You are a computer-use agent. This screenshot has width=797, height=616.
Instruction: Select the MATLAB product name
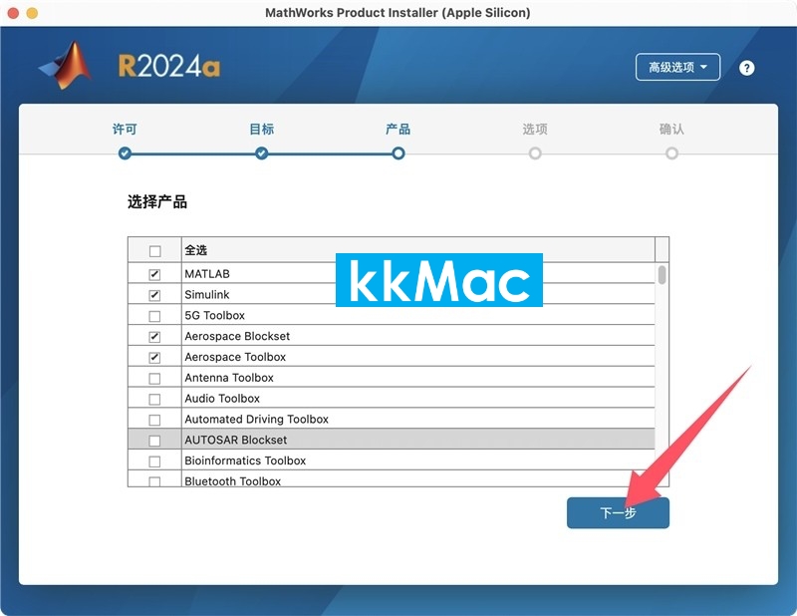tap(207, 274)
